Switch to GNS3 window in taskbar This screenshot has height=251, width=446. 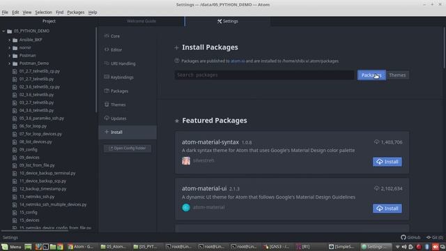coord(276,247)
